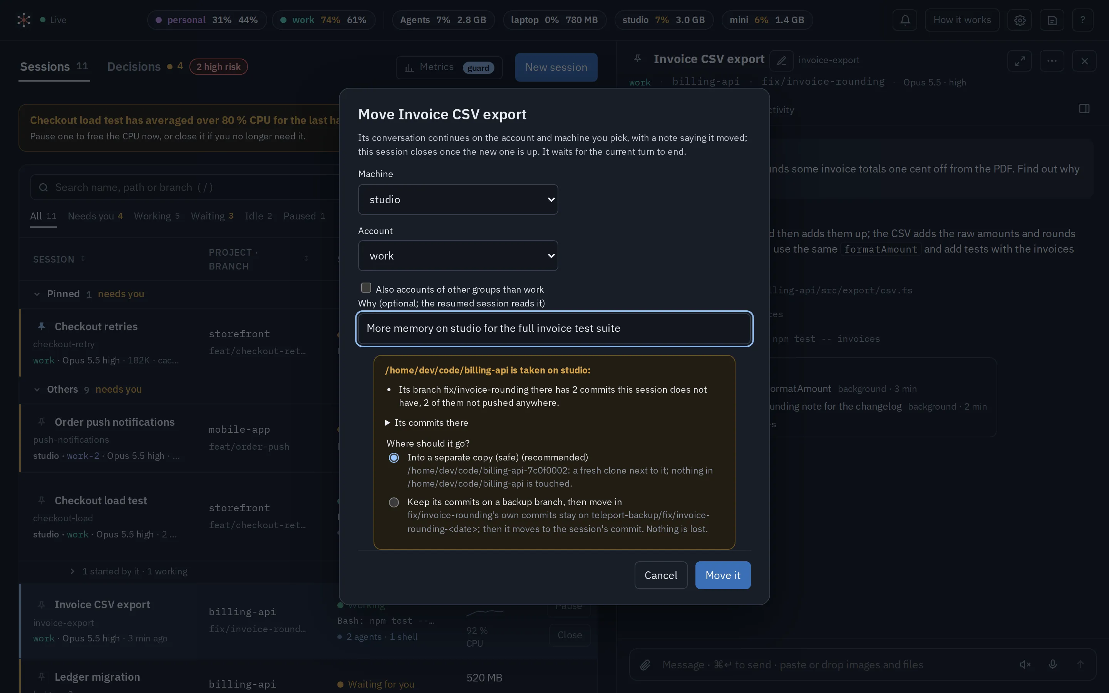The height and width of the screenshot is (693, 1109).
Task: Select Keep its commits on a backup branch
Action: point(394,502)
